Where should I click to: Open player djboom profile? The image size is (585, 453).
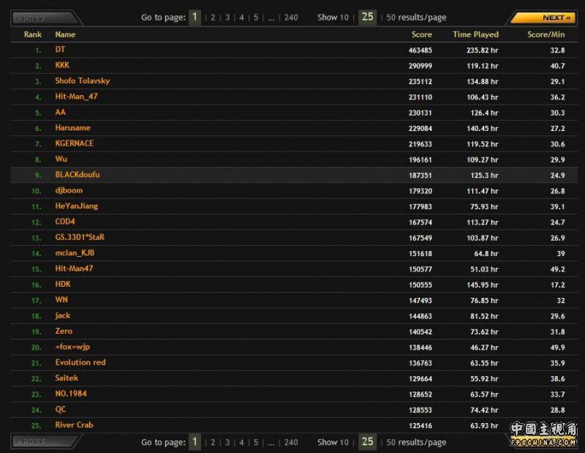point(69,190)
